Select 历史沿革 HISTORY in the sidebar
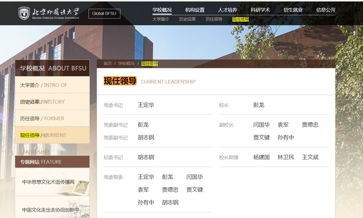The width and height of the screenshot is (363, 218). pyautogui.click(x=52, y=102)
